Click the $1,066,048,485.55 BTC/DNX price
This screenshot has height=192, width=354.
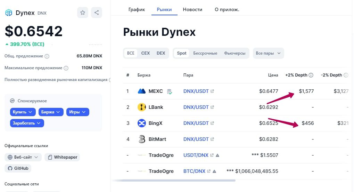(257, 171)
